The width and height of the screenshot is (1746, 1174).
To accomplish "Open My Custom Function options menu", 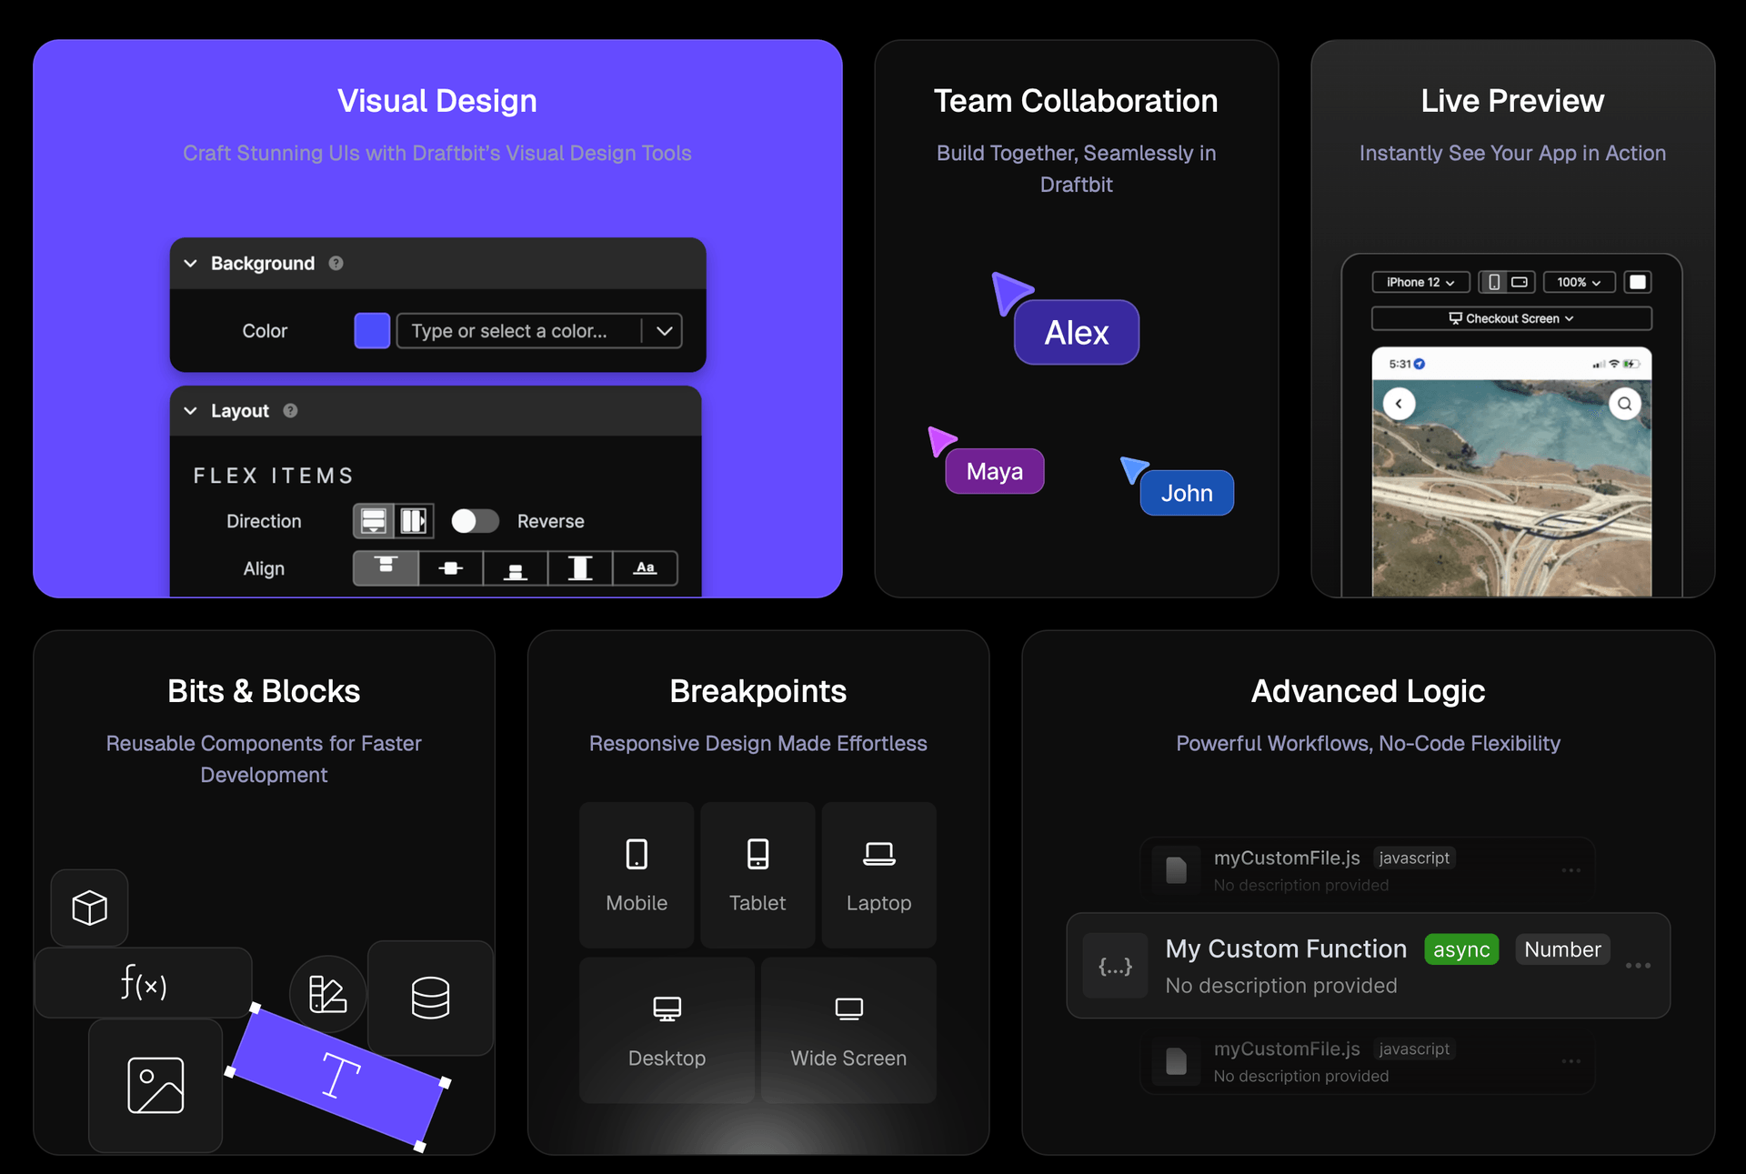I will pos(1638,966).
